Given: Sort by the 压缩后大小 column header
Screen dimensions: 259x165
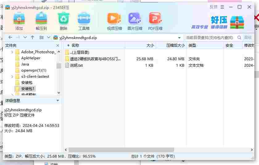Looking at the screenshot, I should point(172,45).
